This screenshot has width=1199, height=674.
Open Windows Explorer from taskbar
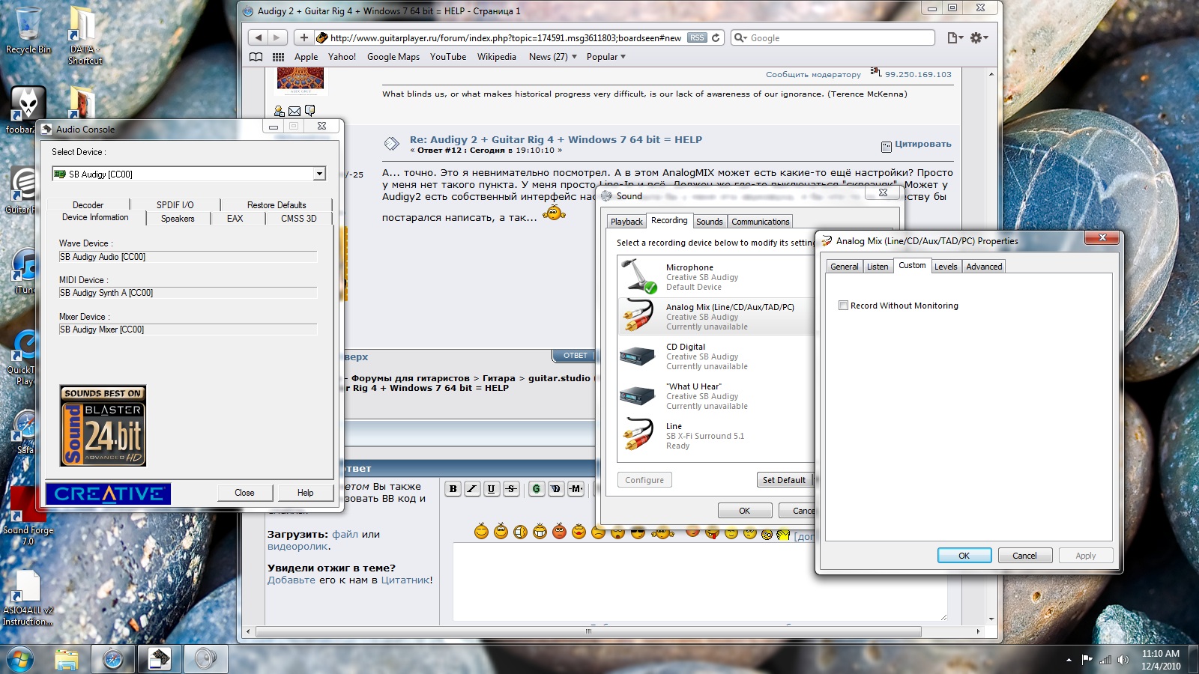pyautogui.click(x=67, y=659)
